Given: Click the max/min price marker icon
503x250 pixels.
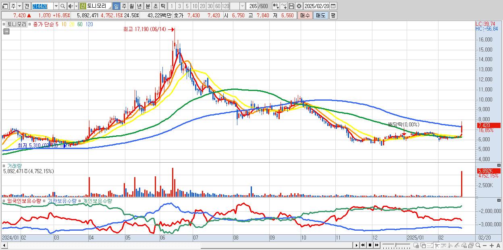Looking at the screenshot, I should pos(437,245).
